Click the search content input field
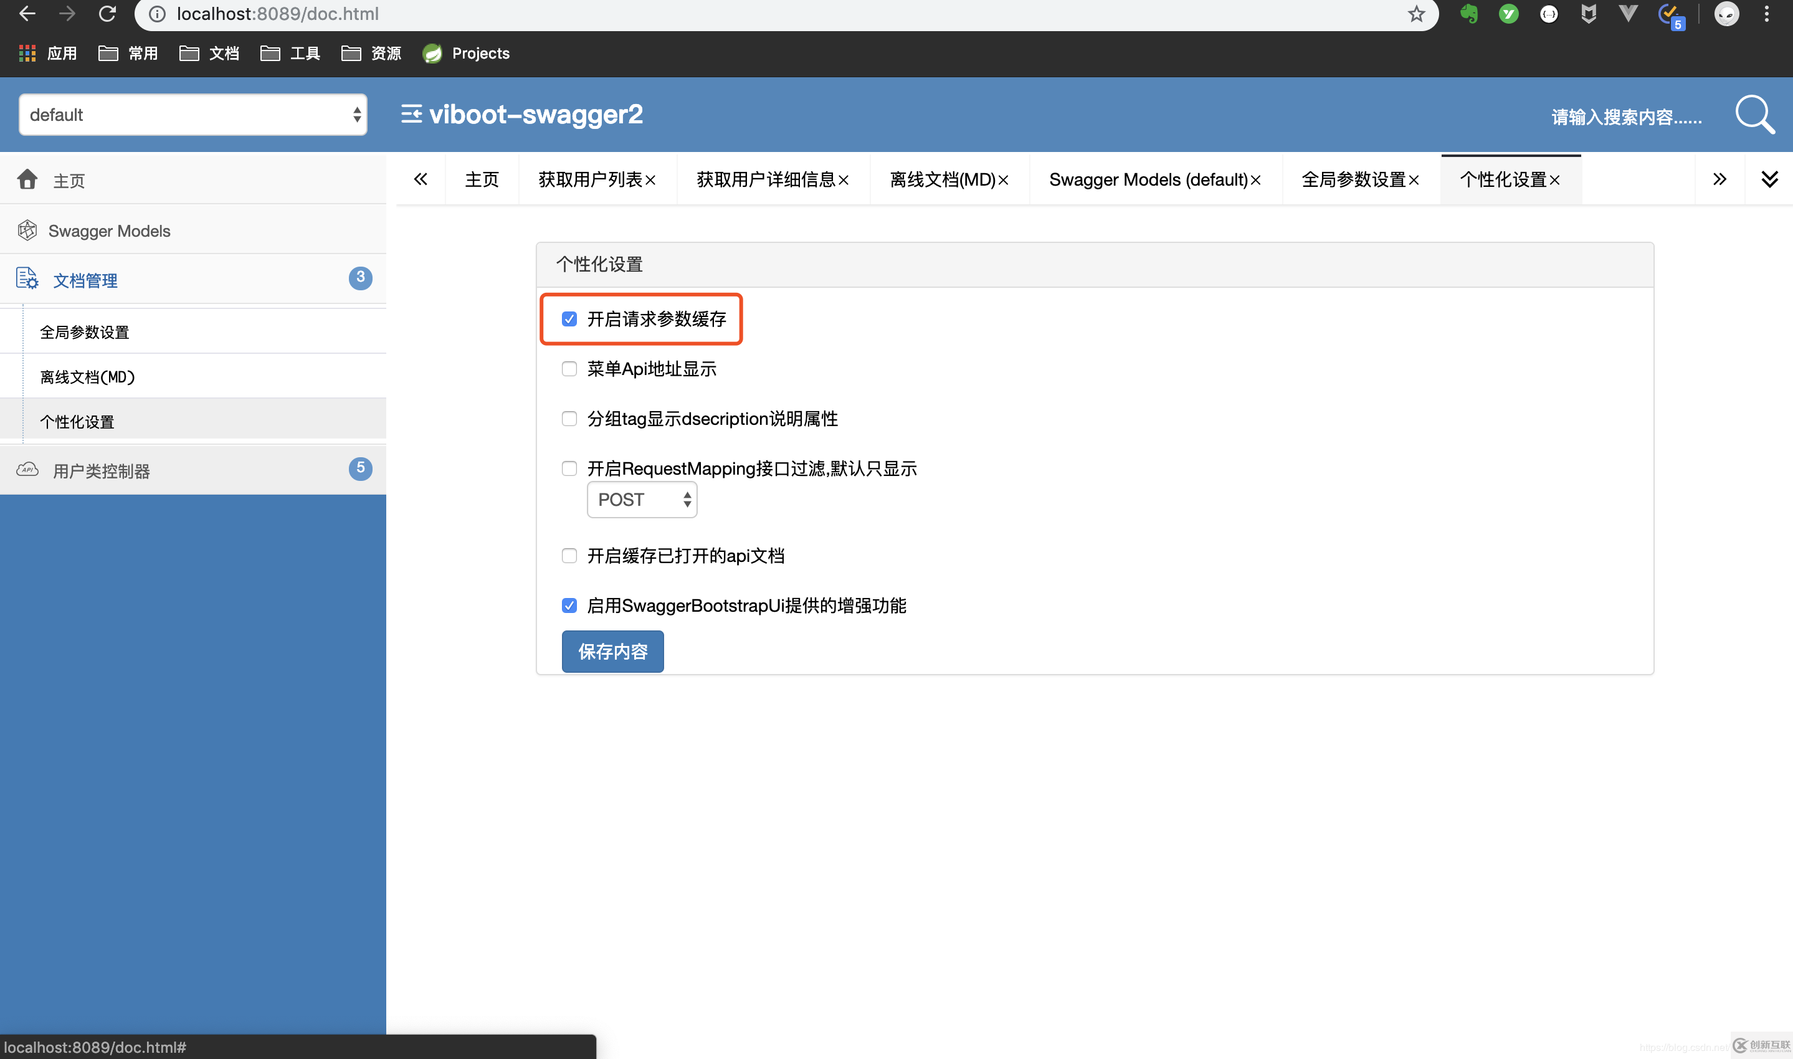 pyautogui.click(x=1625, y=116)
